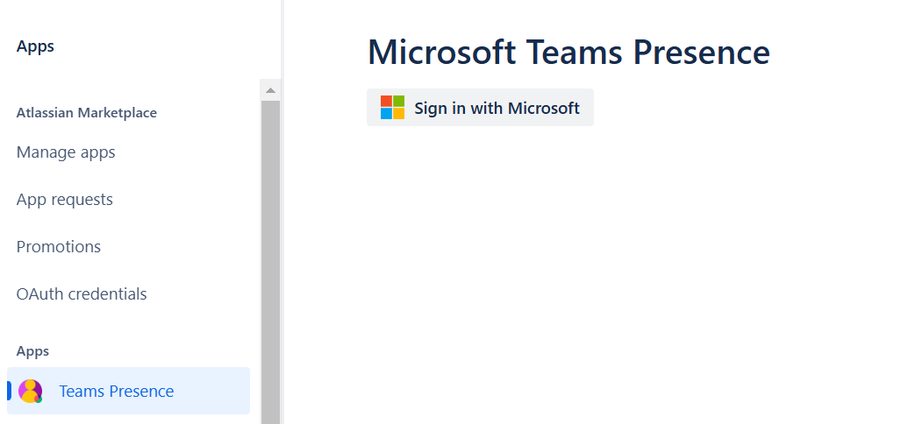Go to App requests
The image size is (908, 424).
click(65, 200)
